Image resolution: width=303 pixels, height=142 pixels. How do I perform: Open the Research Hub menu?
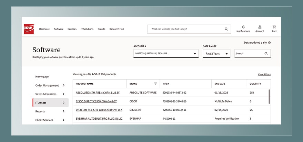click(117, 29)
